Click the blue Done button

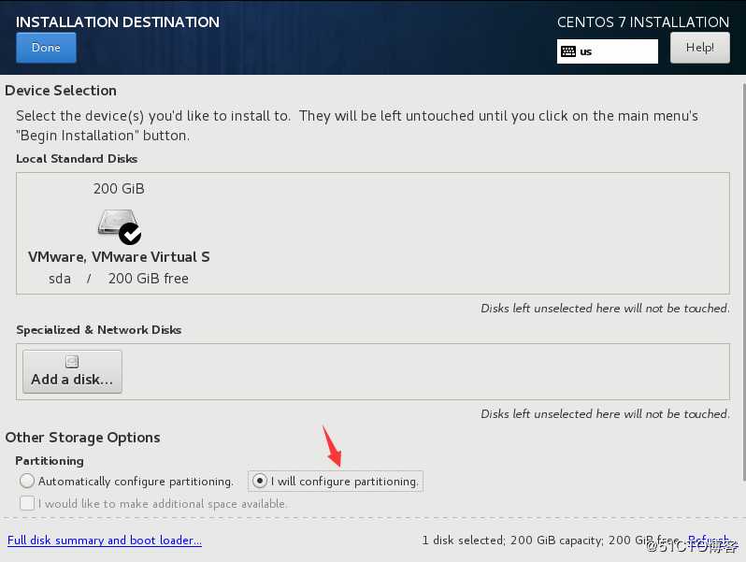click(46, 48)
